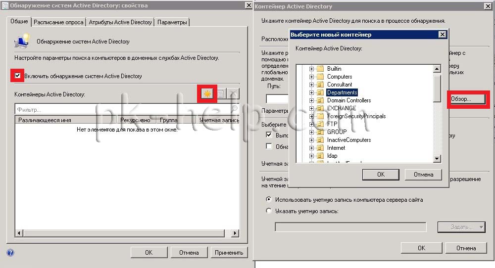Click the InactiveComputers folder icon
This screenshot has width=495, height=268.
click(x=320, y=139)
